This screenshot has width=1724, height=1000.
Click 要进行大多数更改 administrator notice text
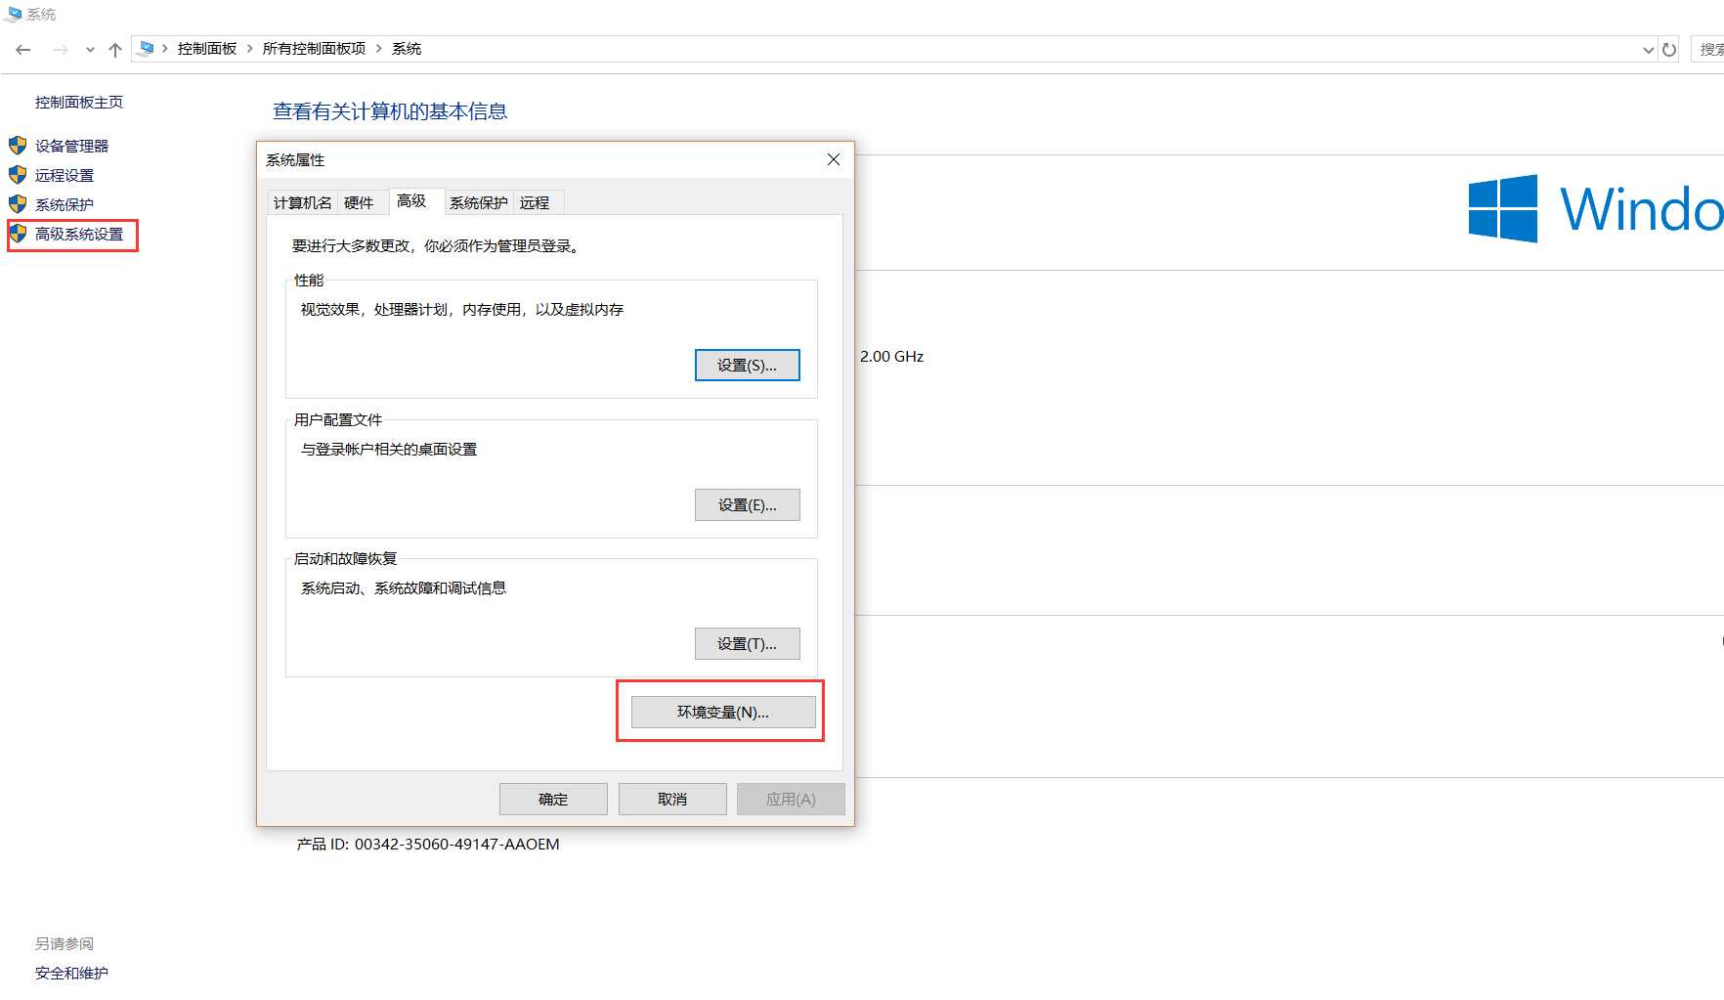[437, 246]
